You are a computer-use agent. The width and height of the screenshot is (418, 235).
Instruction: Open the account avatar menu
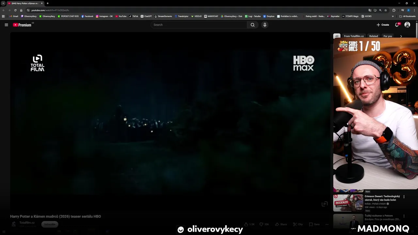[407, 25]
